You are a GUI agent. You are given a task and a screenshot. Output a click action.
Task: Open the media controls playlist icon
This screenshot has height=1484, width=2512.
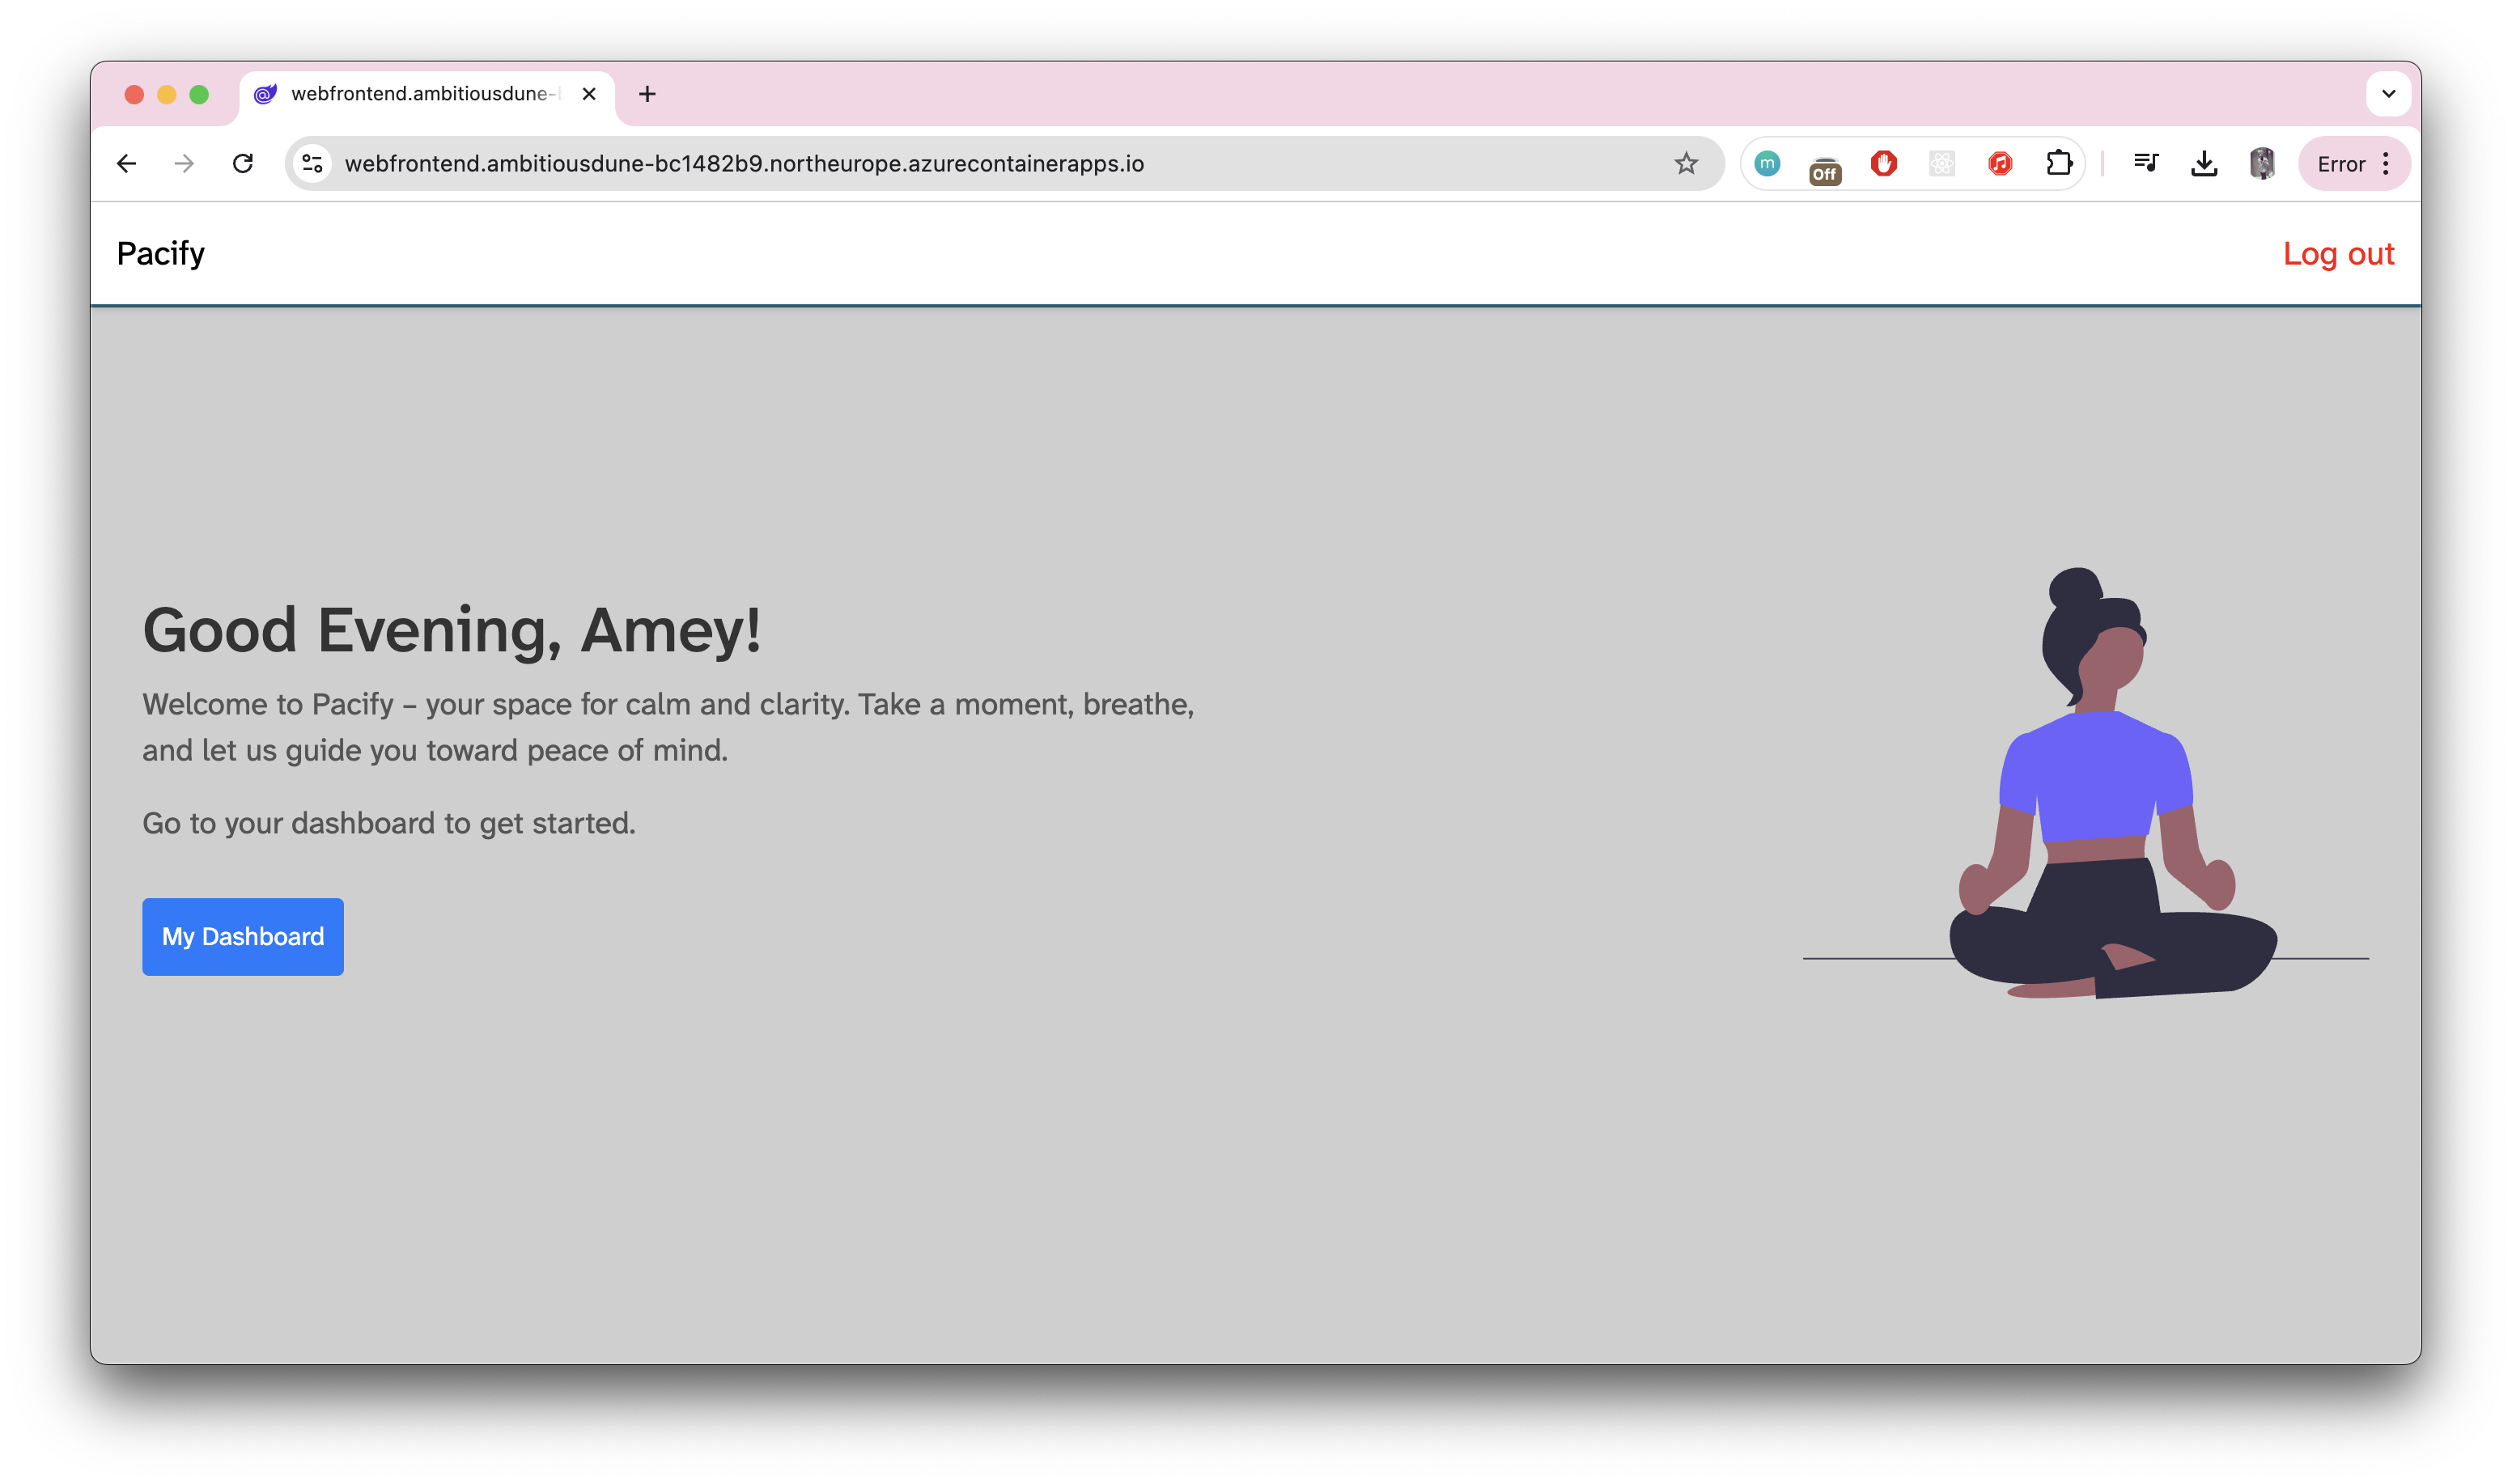point(2146,163)
